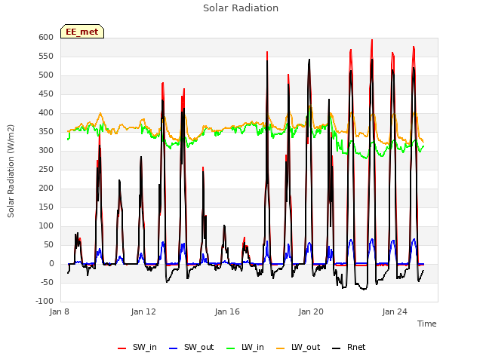Click the 400 y-axis tick label

[46, 113]
